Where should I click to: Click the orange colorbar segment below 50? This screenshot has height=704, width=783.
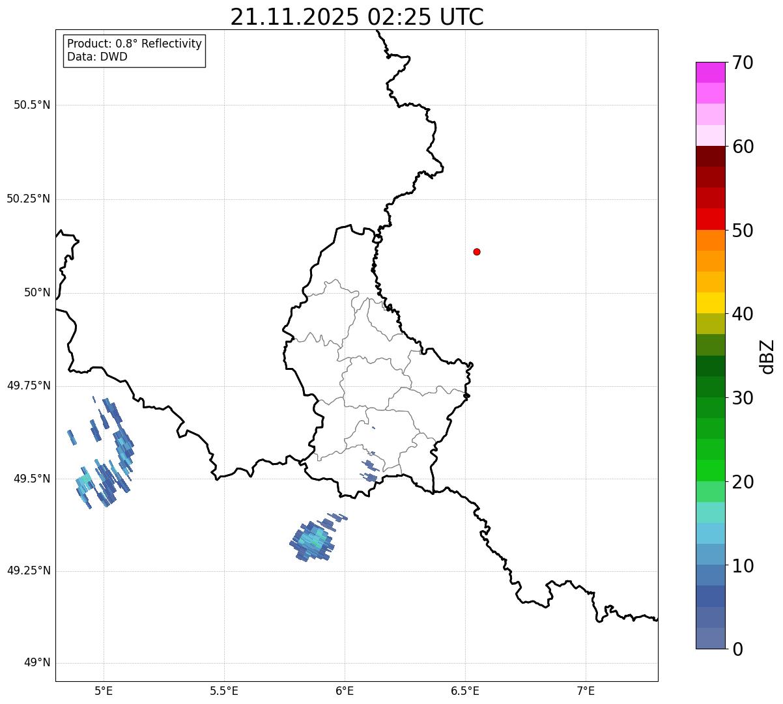710,240
